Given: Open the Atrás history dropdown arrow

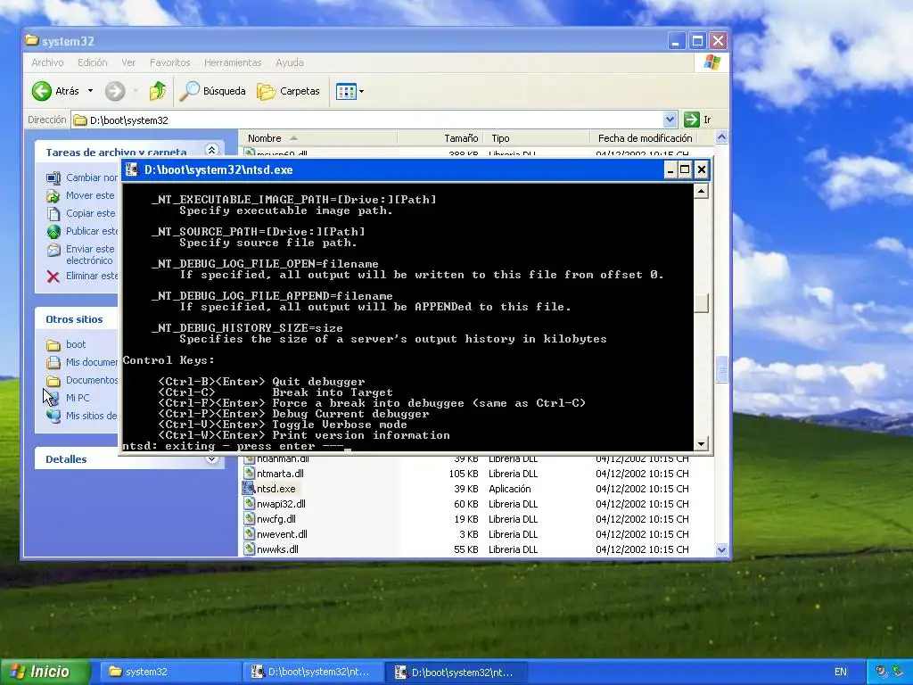Looking at the screenshot, I should [90, 91].
